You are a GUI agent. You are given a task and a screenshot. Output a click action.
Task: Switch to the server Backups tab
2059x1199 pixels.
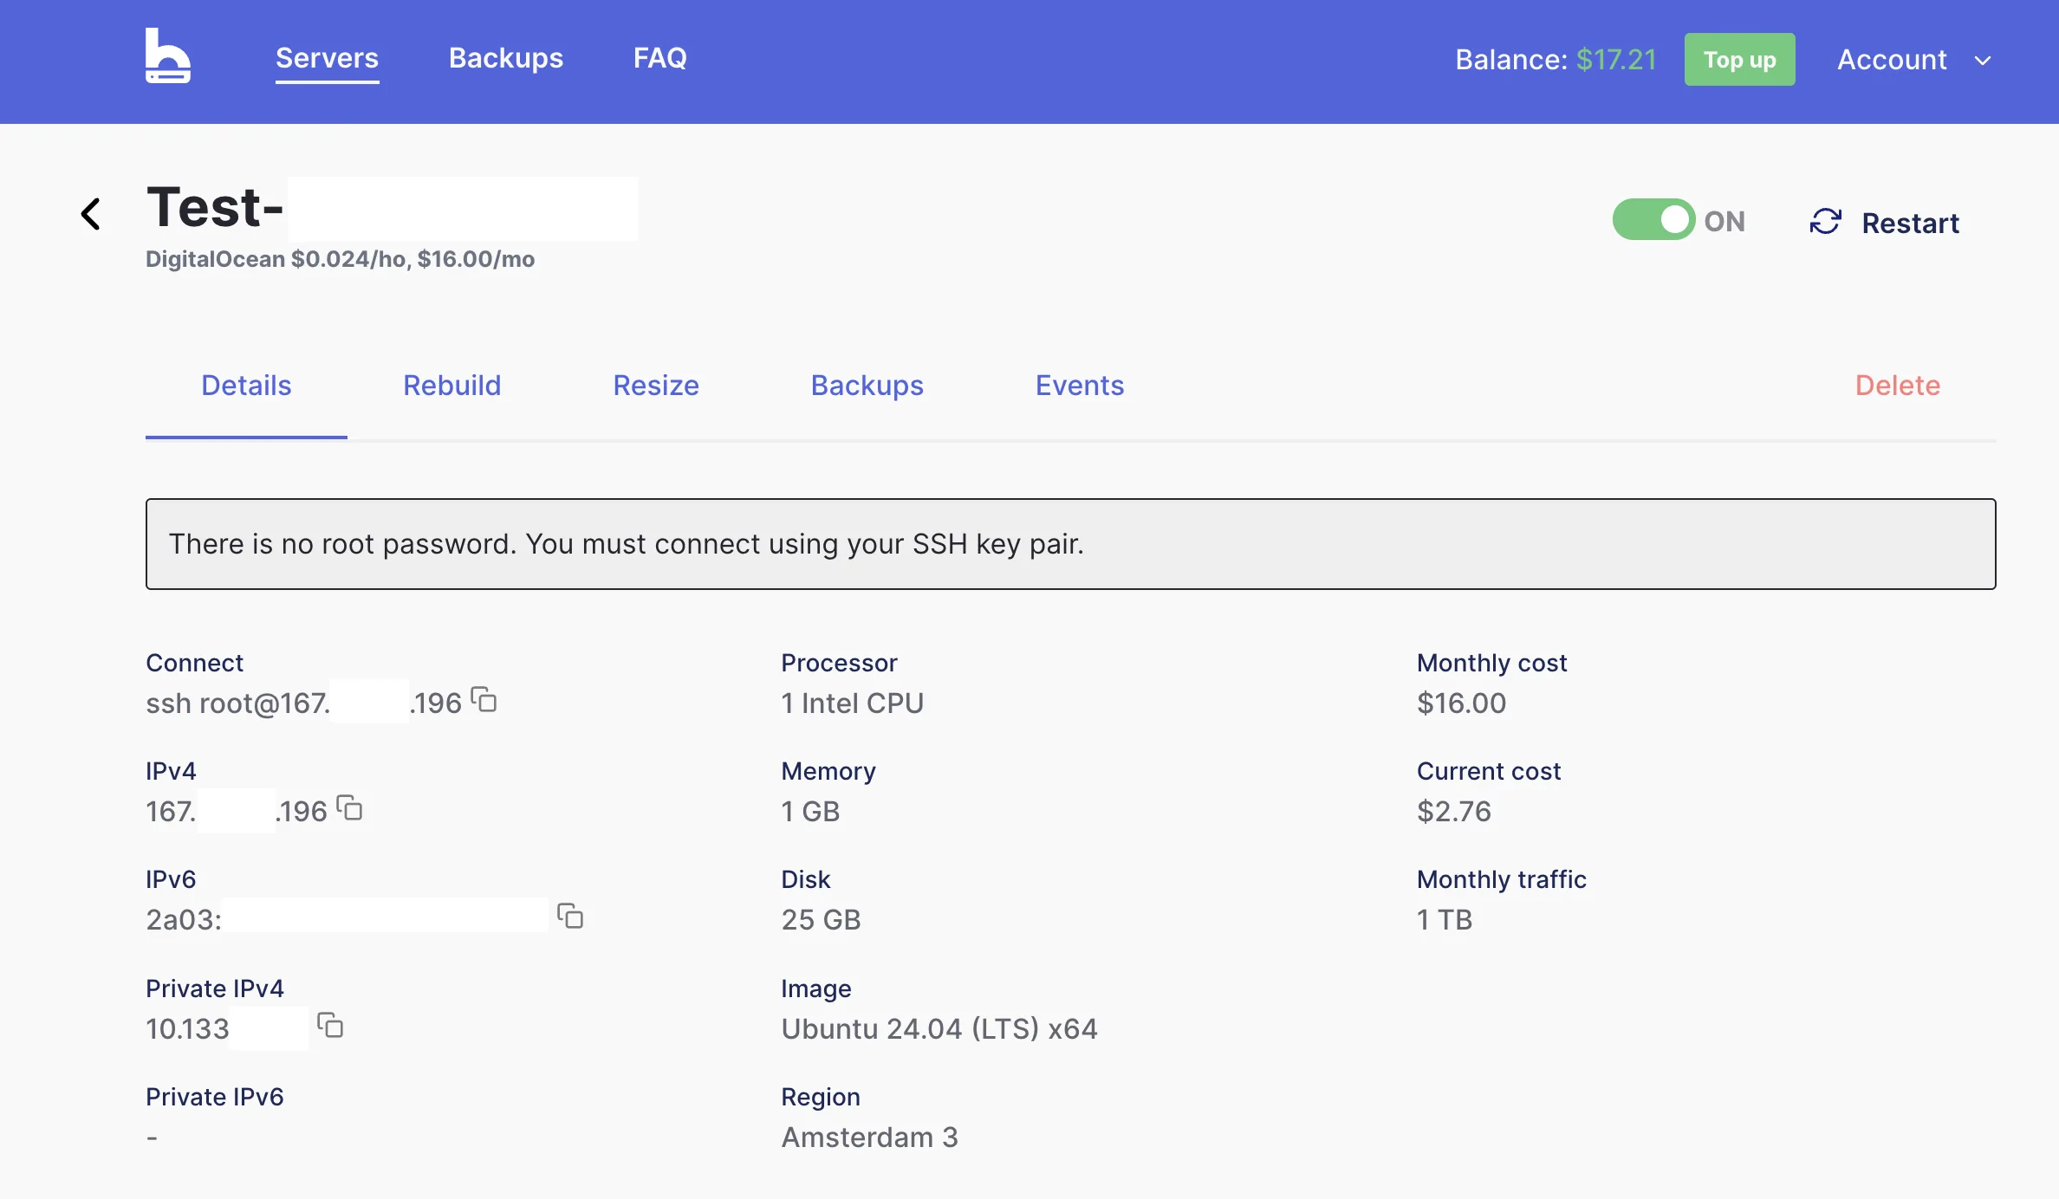(867, 386)
